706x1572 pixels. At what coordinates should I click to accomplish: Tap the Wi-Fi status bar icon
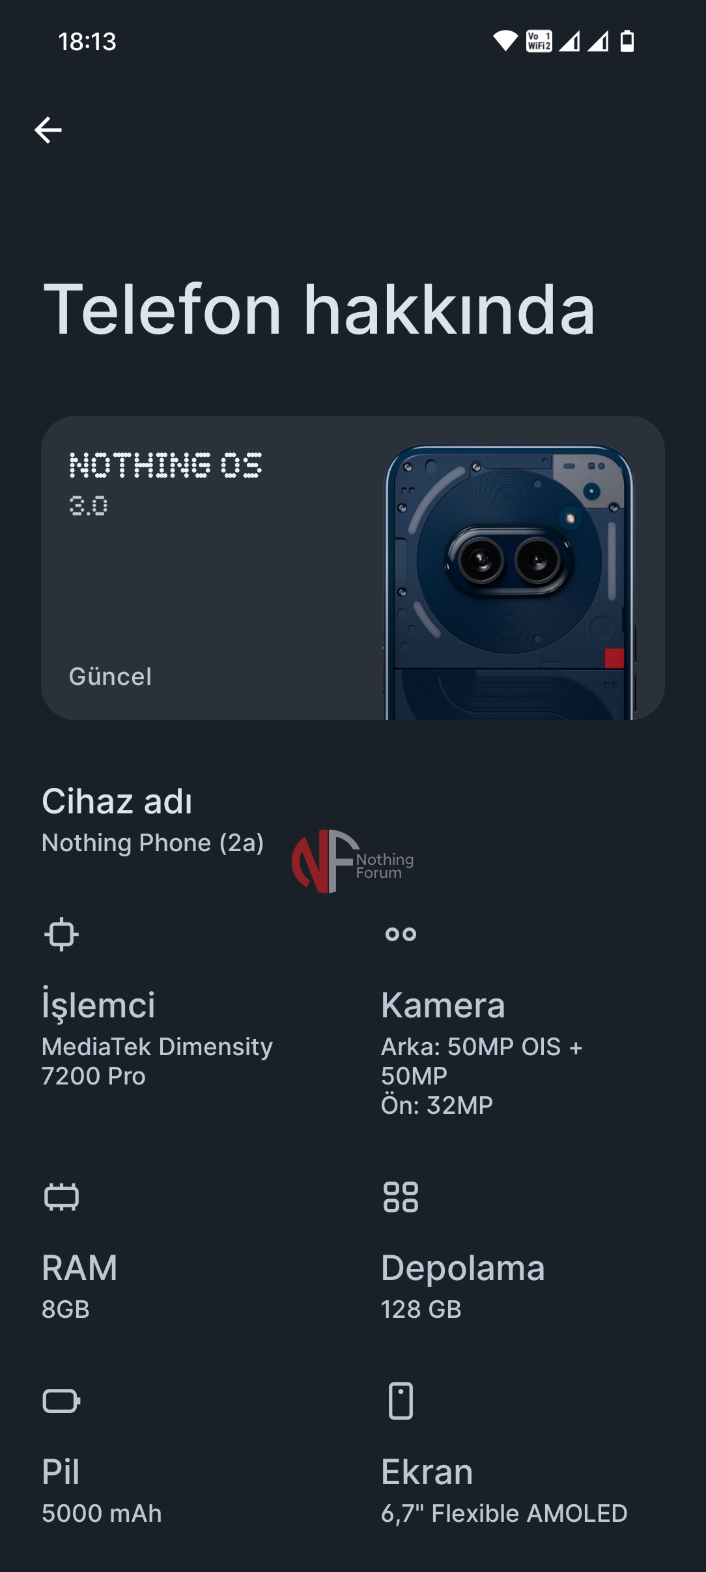pos(505,41)
